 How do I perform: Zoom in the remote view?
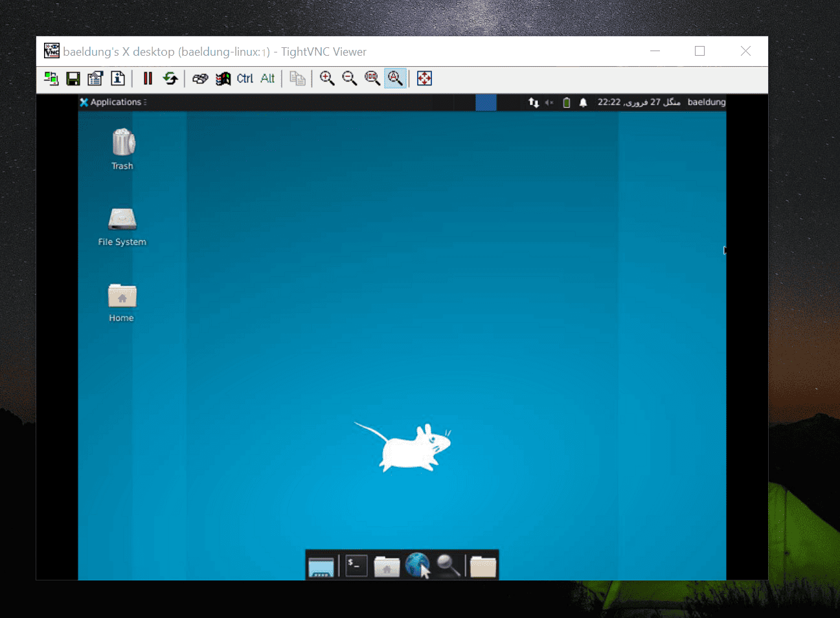pyautogui.click(x=327, y=78)
